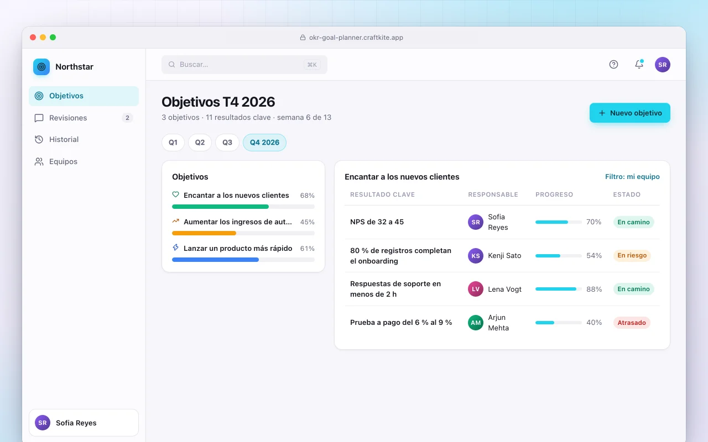Create a new objective with Nuevo objetivo

(630, 113)
